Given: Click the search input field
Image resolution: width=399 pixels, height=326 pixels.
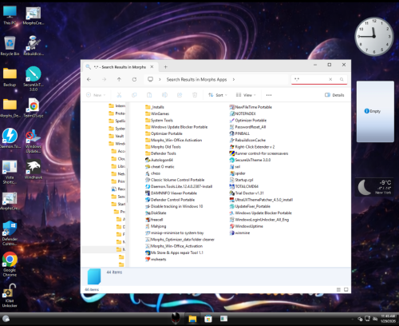Looking at the screenshot, I should point(310,79).
